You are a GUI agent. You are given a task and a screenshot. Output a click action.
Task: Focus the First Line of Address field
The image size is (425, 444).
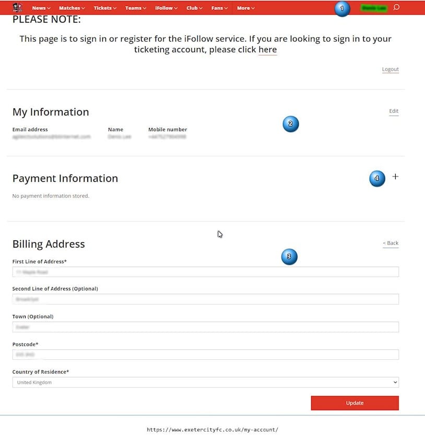(x=205, y=272)
